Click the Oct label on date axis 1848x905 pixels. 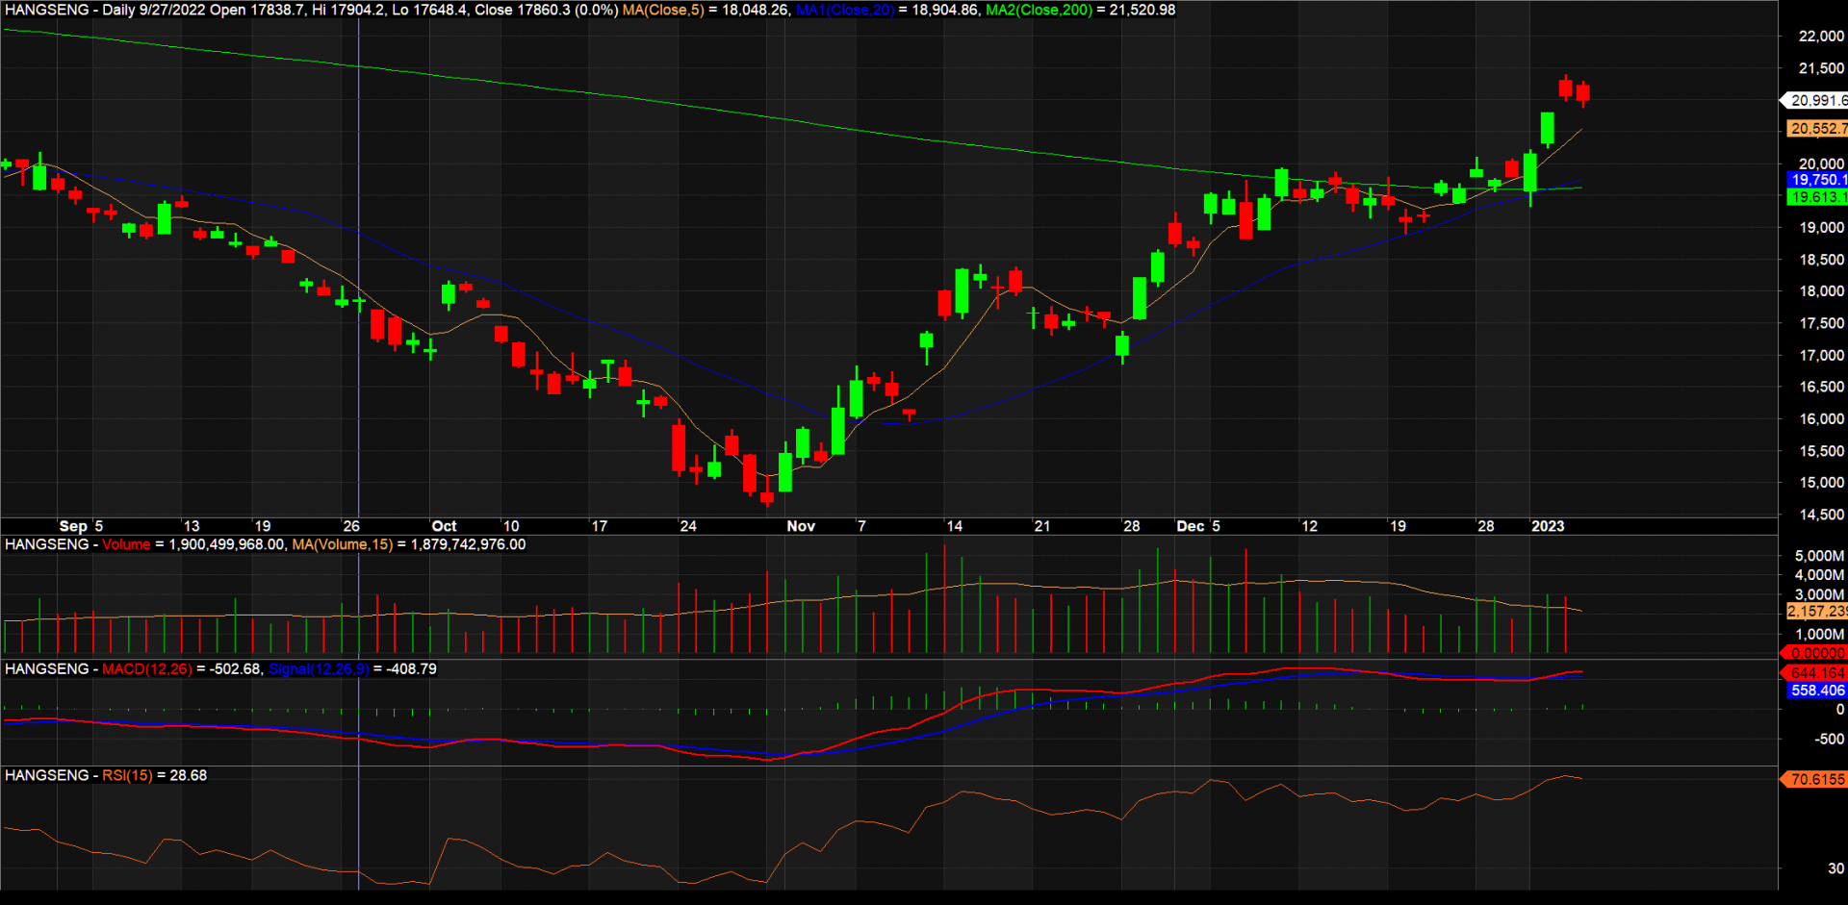click(444, 526)
